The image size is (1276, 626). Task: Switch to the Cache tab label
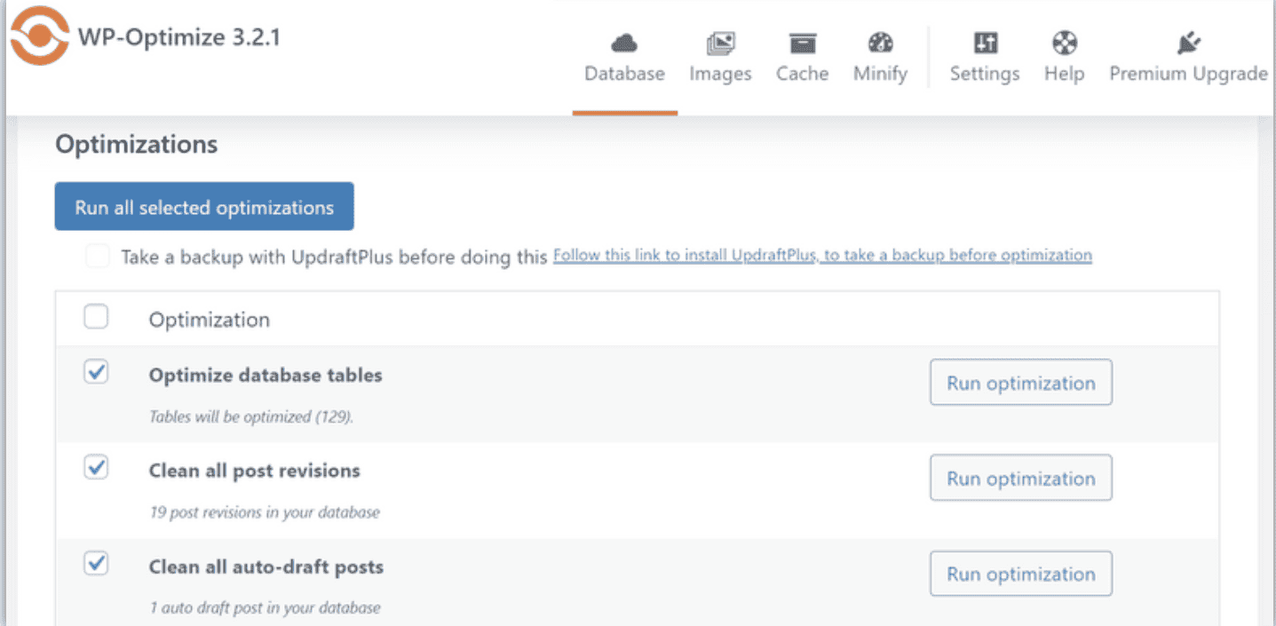pyautogui.click(x=802, y=74)
